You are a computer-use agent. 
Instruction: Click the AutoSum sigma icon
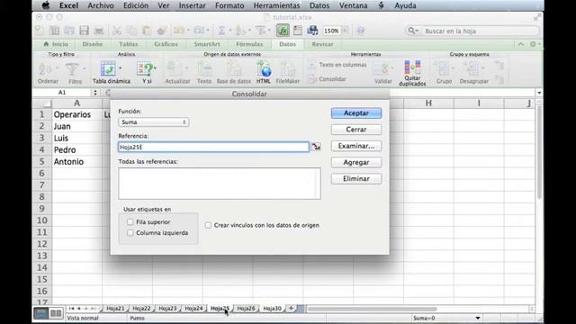pos(221,31)
